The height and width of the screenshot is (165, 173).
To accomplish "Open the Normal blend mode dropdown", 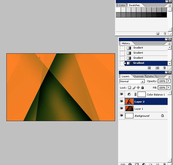I will pyautogui.click(x=132, y=81).
